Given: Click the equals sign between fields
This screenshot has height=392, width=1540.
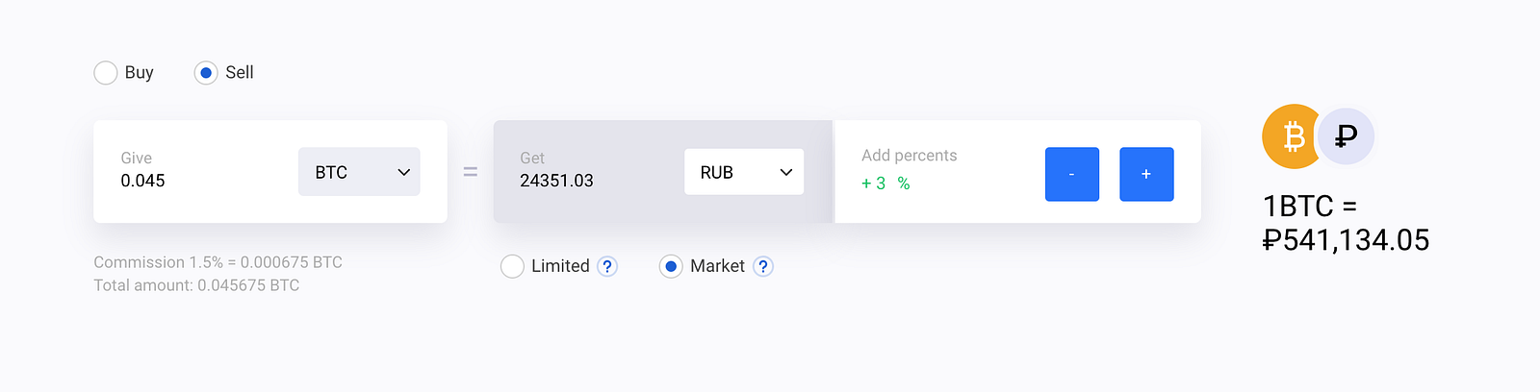Looking at the screenshot, I should (471, 172).
